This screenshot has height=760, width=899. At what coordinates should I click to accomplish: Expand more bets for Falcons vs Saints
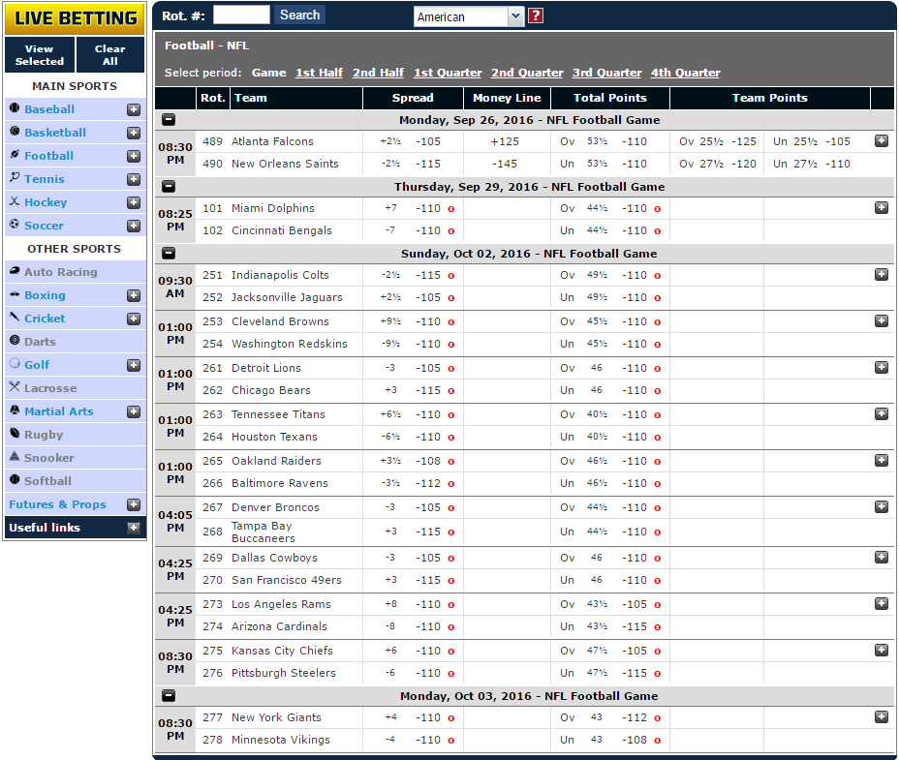point(882,141)
